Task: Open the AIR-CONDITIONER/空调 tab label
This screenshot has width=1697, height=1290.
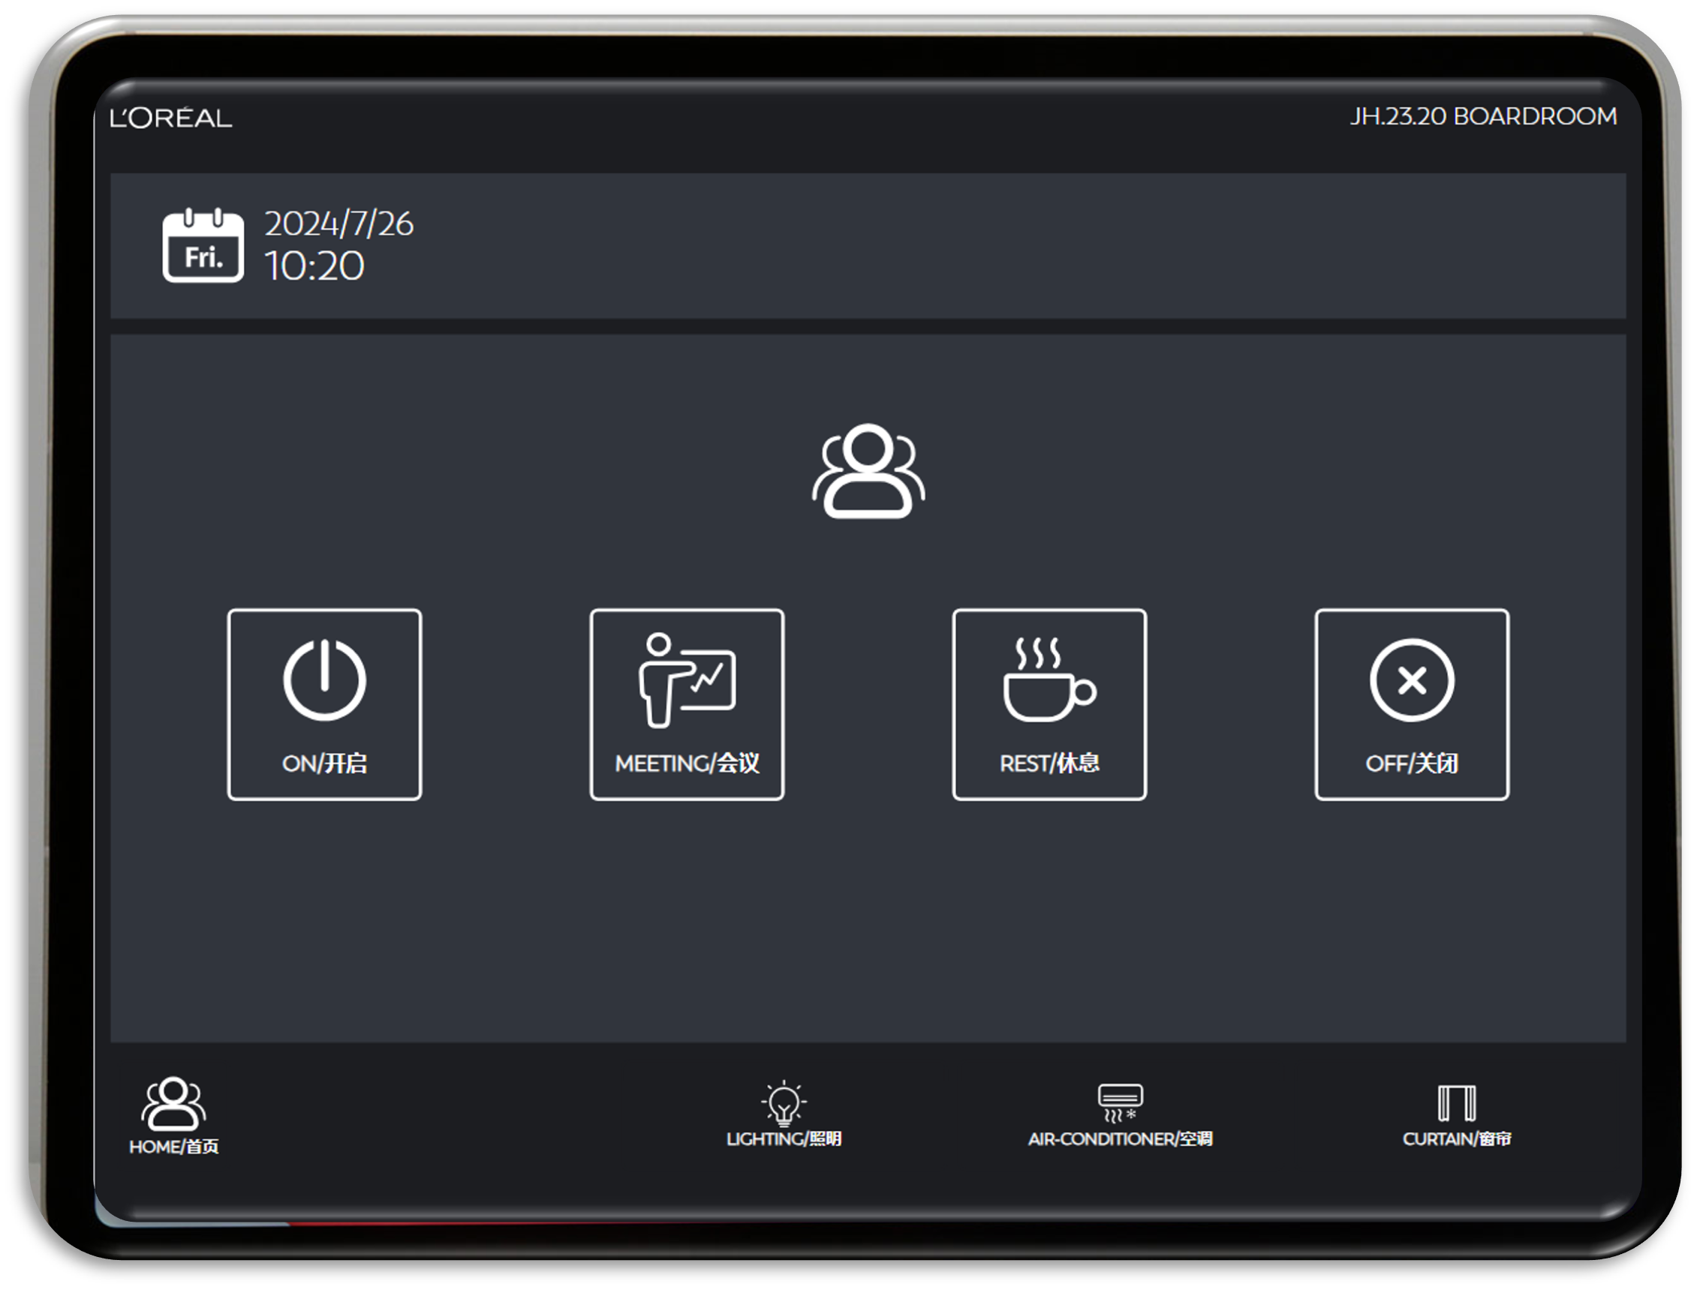Action: tap(1120, 1138)
